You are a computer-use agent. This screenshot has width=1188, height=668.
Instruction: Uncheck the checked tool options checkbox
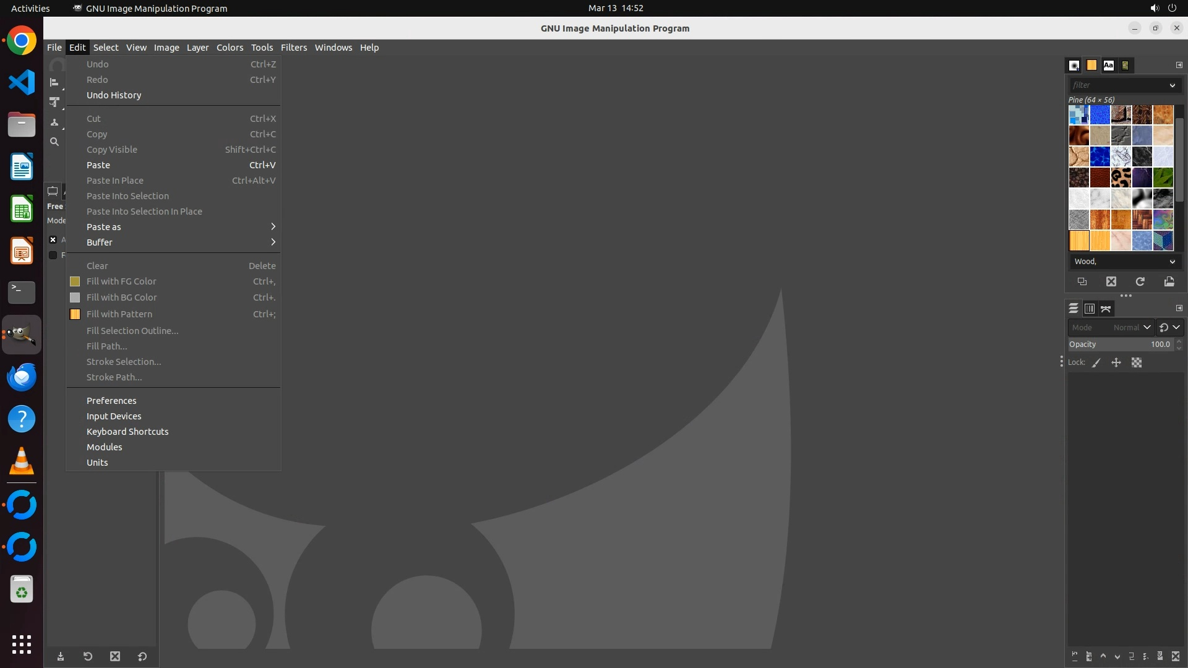[x=53, y=239]
